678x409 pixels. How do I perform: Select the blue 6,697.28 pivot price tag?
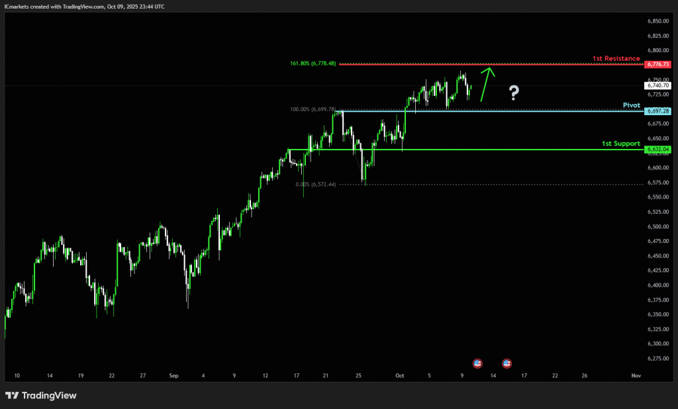point(659,111)
